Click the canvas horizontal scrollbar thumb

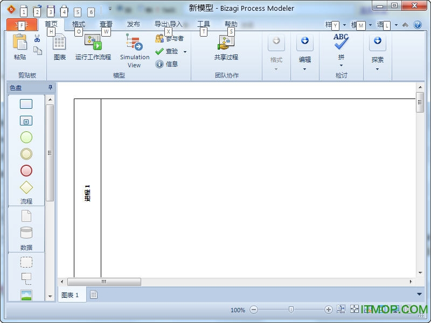click(104, 282)
